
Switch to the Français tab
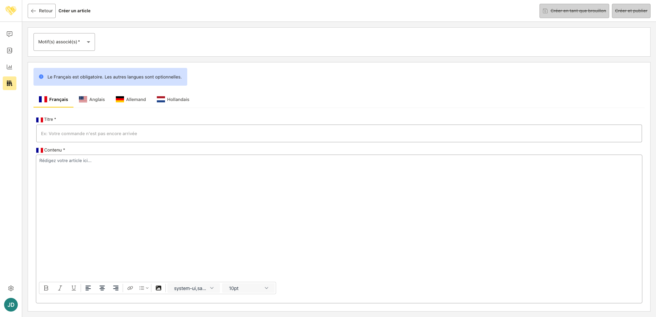point(53,99)
